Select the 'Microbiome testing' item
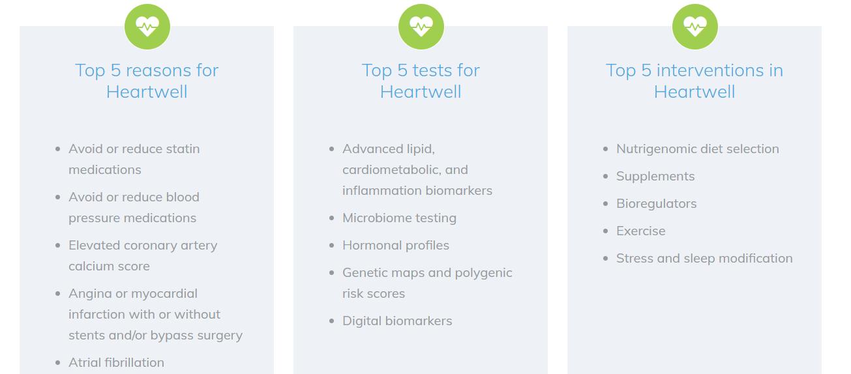 399,218
